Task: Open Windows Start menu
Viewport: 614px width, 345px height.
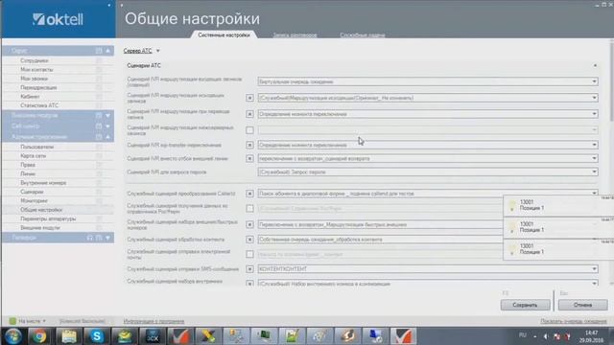Action: (x=12, y=336)
